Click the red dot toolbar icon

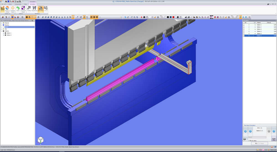tap(141, 17)
